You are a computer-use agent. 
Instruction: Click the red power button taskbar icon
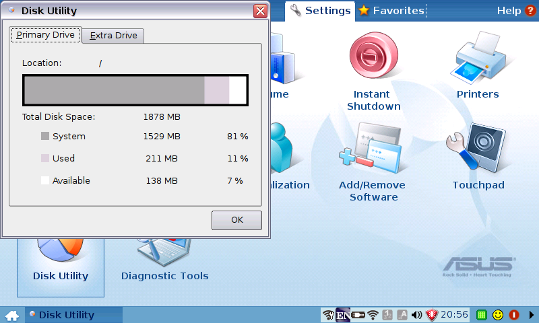[x=514, y=315]
